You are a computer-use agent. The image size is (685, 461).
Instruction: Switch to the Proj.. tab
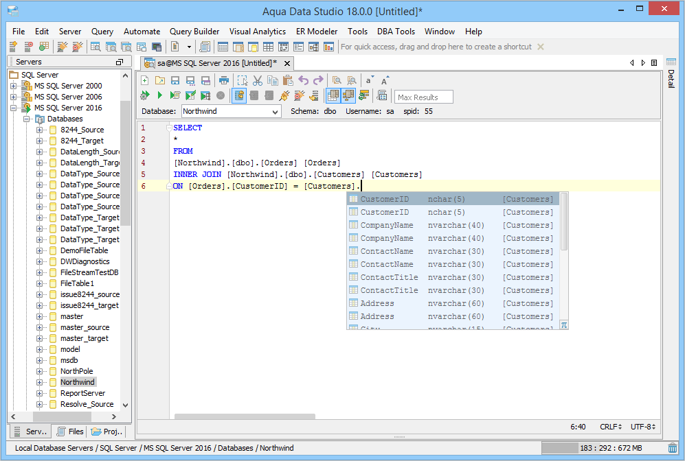tap(107, 432)
